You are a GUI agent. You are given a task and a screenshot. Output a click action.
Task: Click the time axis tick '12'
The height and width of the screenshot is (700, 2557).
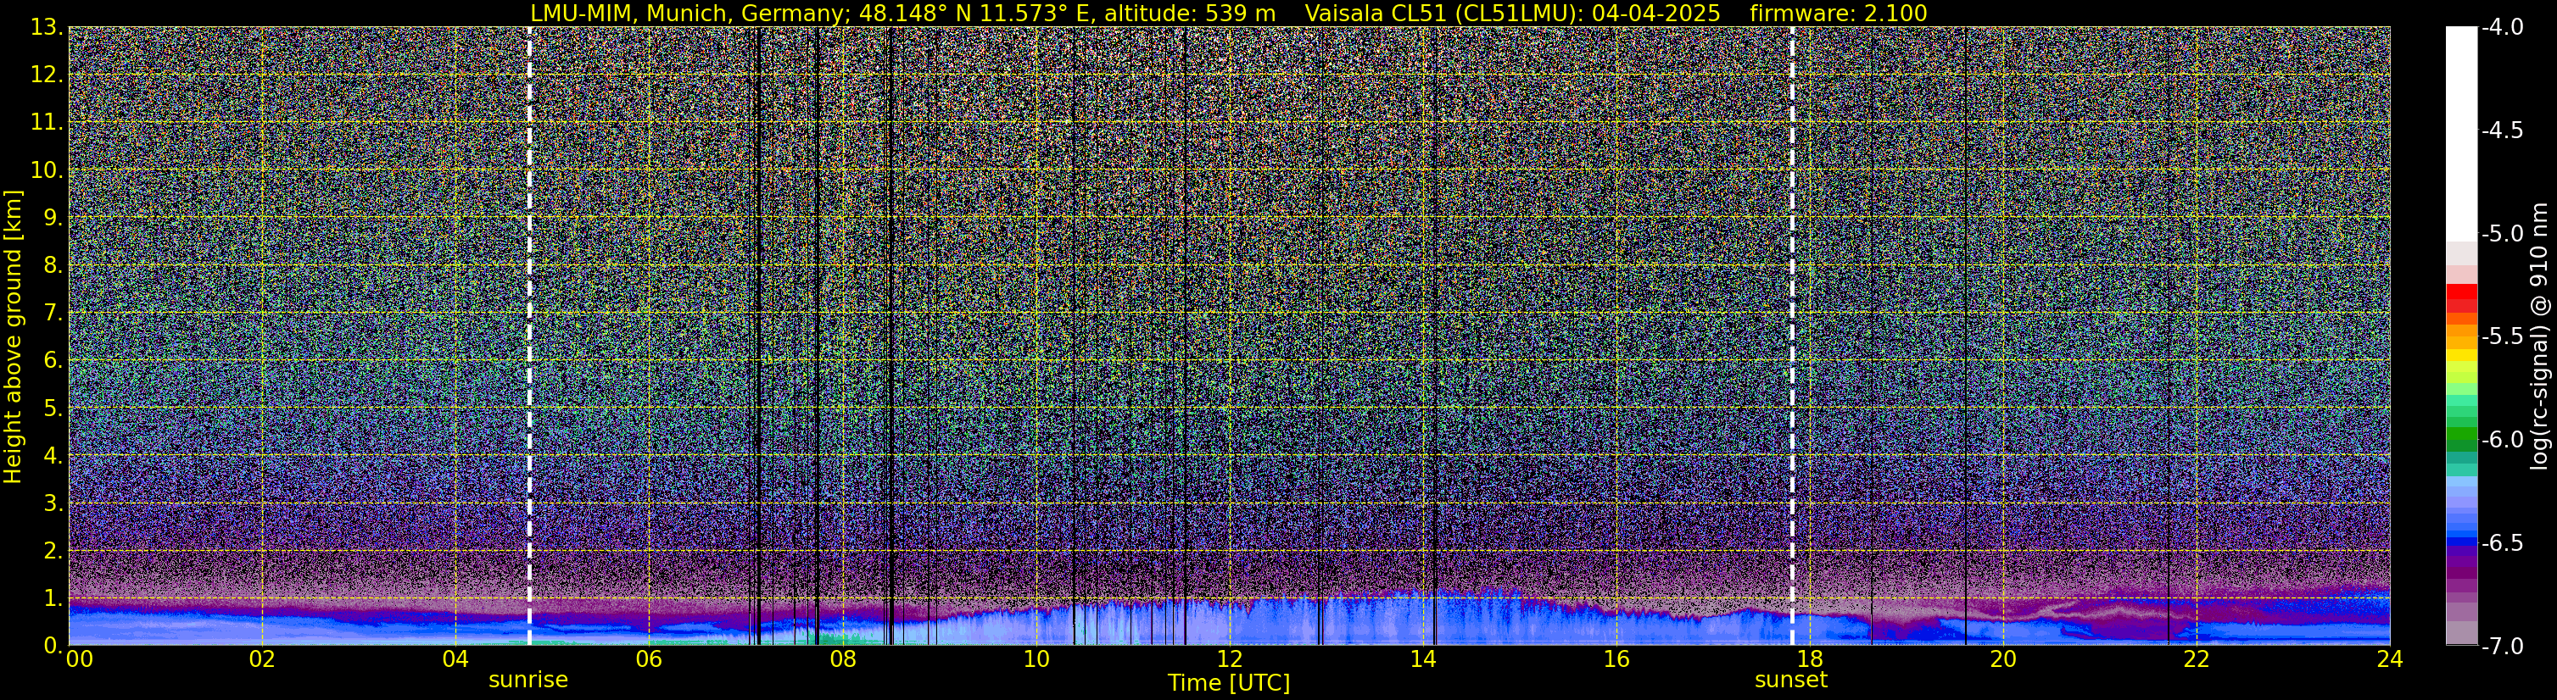tap(1229, 659)
